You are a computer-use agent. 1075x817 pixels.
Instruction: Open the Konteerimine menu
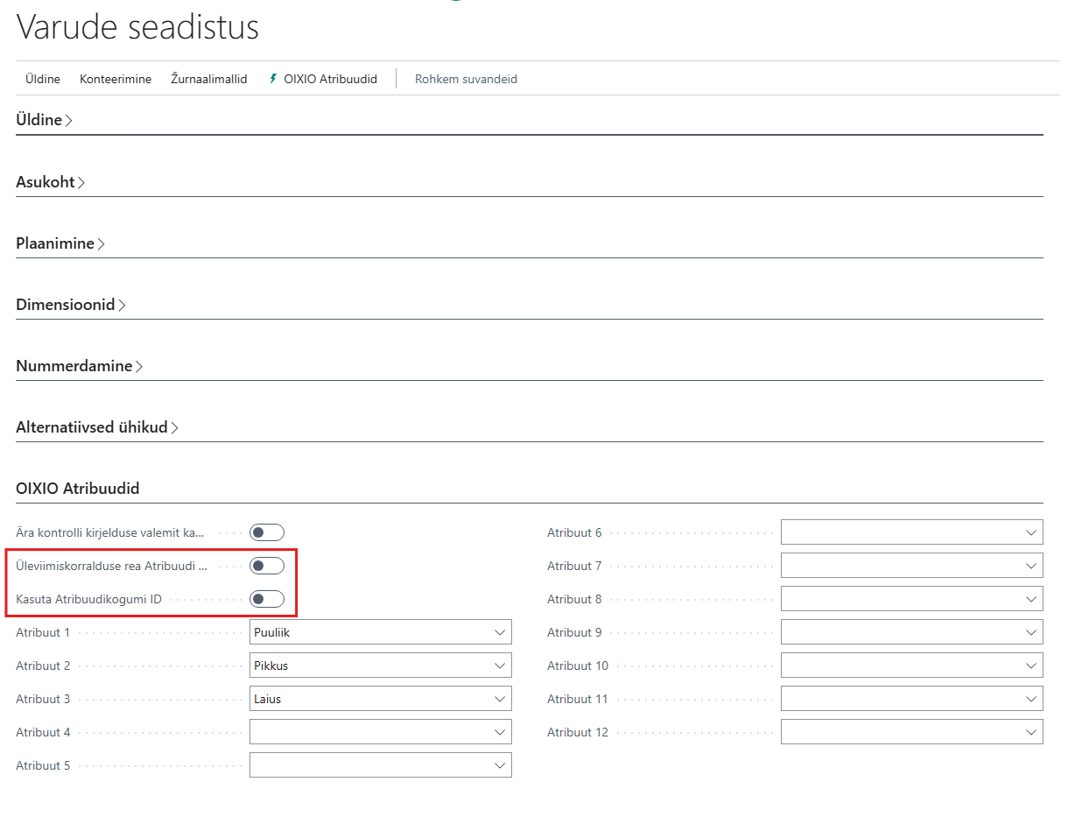(116, 79)
